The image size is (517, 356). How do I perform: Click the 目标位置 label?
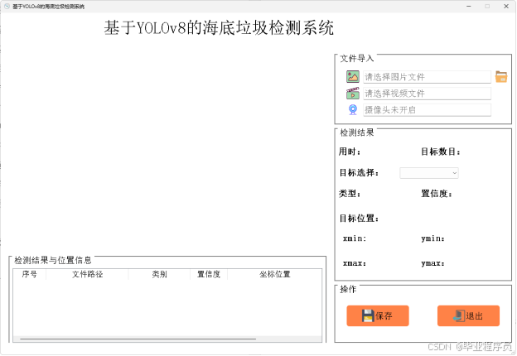point(359,219)
